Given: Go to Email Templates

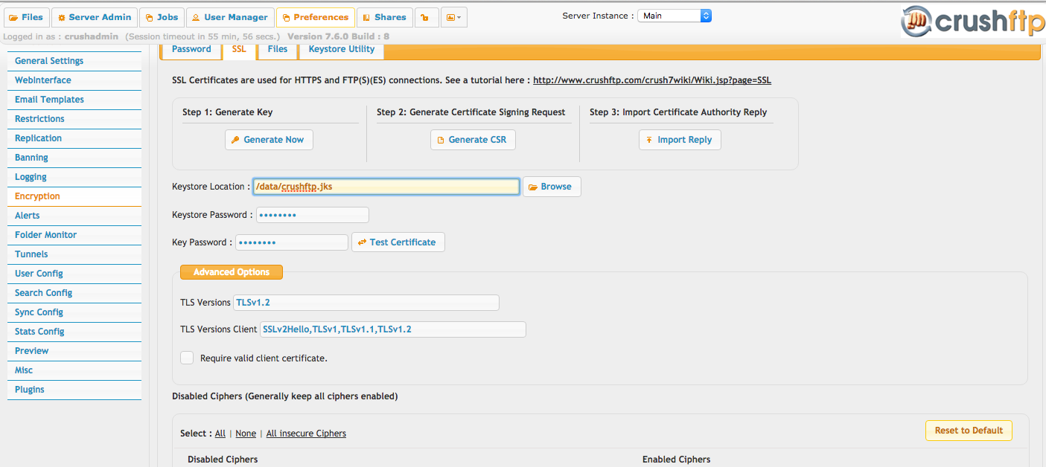Looking at the screenshot, I should [74, 100].
